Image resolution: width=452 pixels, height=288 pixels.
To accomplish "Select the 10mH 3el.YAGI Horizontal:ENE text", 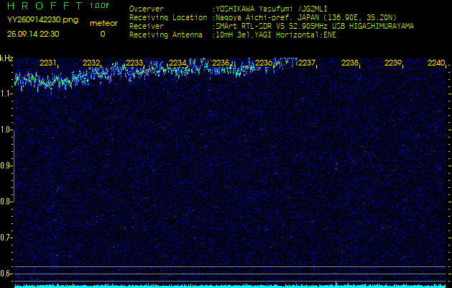I will 276,35.
